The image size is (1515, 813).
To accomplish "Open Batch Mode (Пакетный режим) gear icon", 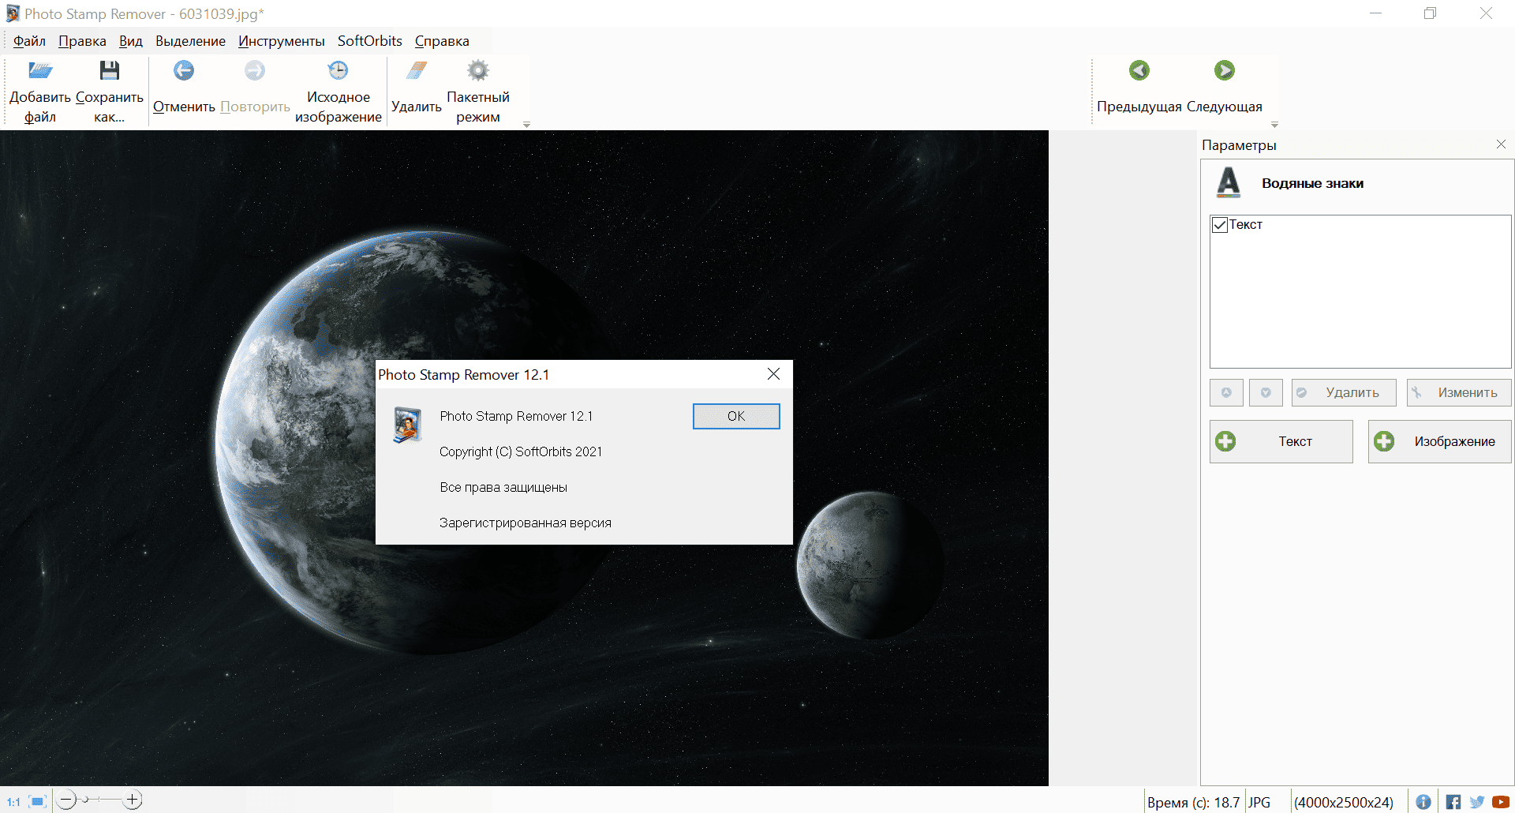I will point(478,71).
